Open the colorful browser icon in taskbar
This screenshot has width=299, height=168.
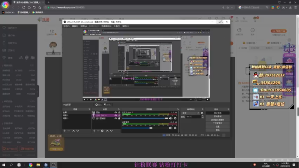[x=31, y=165]
